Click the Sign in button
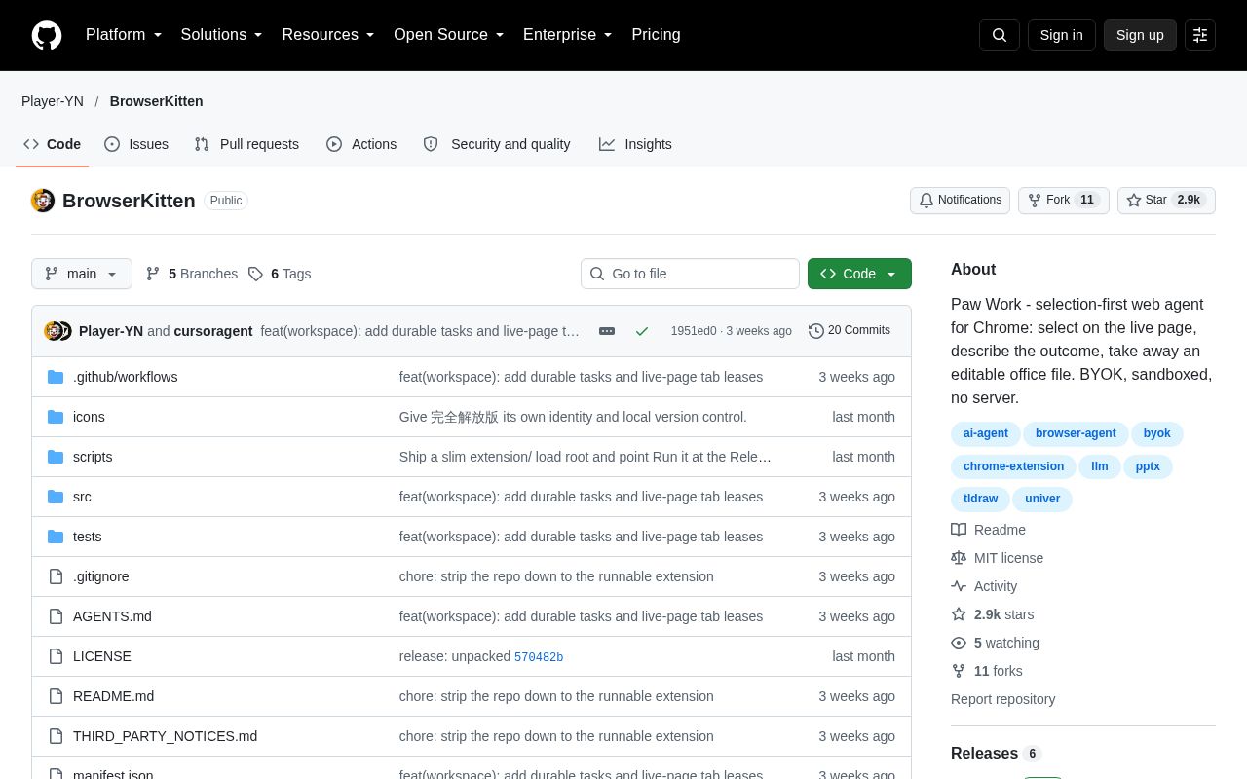This screenshot has height=779, width=1247. tap(1061, 35)
